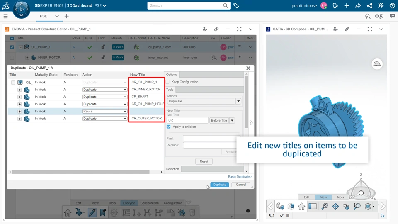
Task: Click the side panel toggle icon in CATIA toolbar
Action: coord(313,206)
